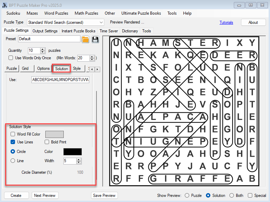Click the save preset floppy disk icon
The width and height of the screenshot is (270, 202).
click(95, 39)
